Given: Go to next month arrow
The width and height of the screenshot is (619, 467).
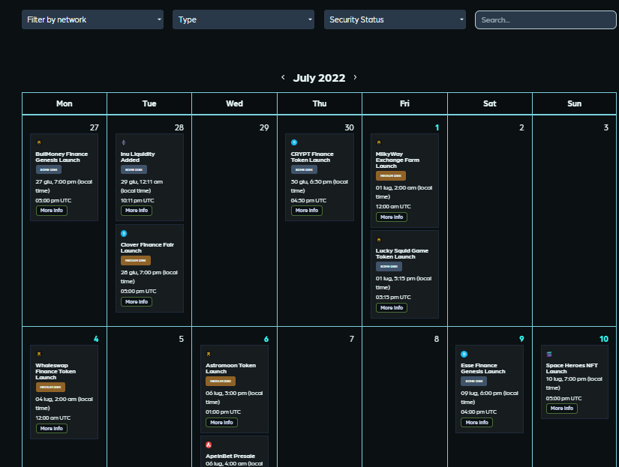Looking at the screenshot, I should (x=355, y=77).
